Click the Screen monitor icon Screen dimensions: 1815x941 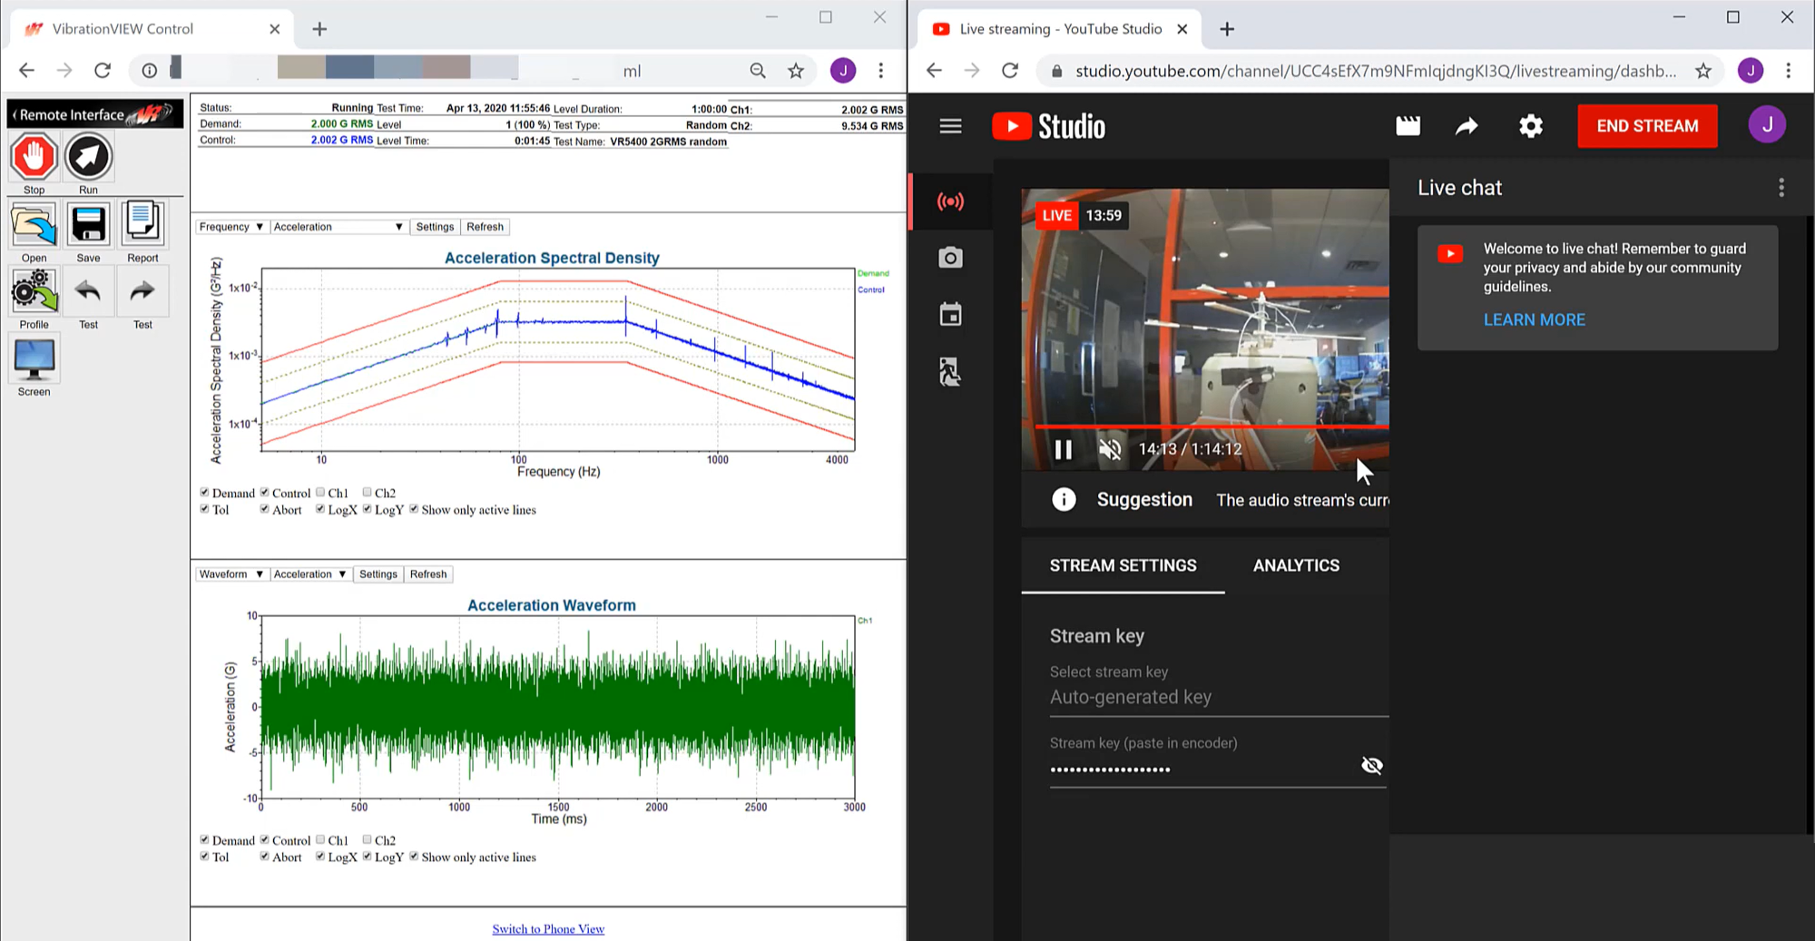(x=34, y=360)
